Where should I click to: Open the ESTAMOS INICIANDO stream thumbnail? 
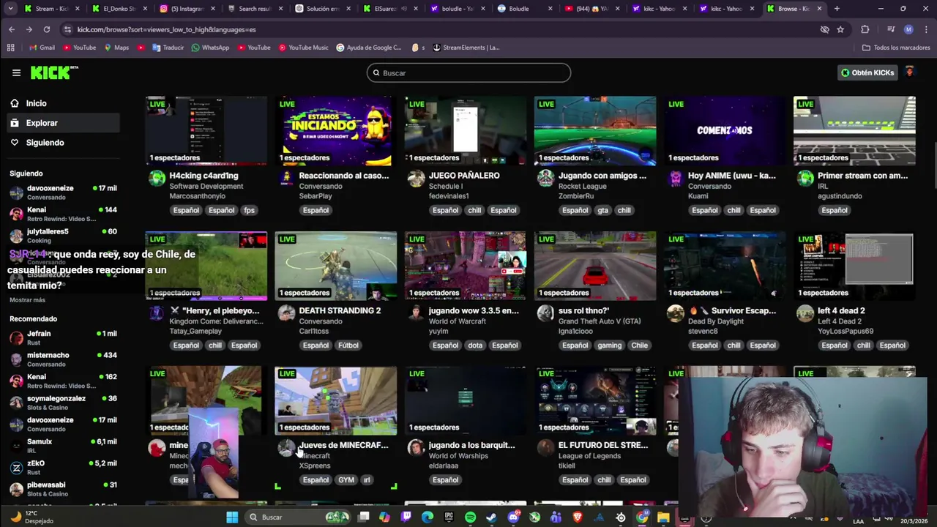pos(335,130)
